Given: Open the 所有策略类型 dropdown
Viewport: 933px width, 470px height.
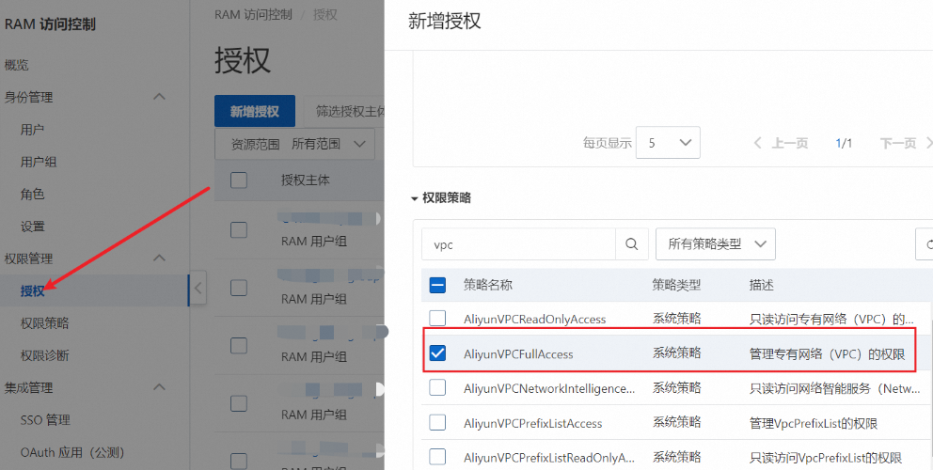Looking at the screenshot, I should [x=715, y=243].
